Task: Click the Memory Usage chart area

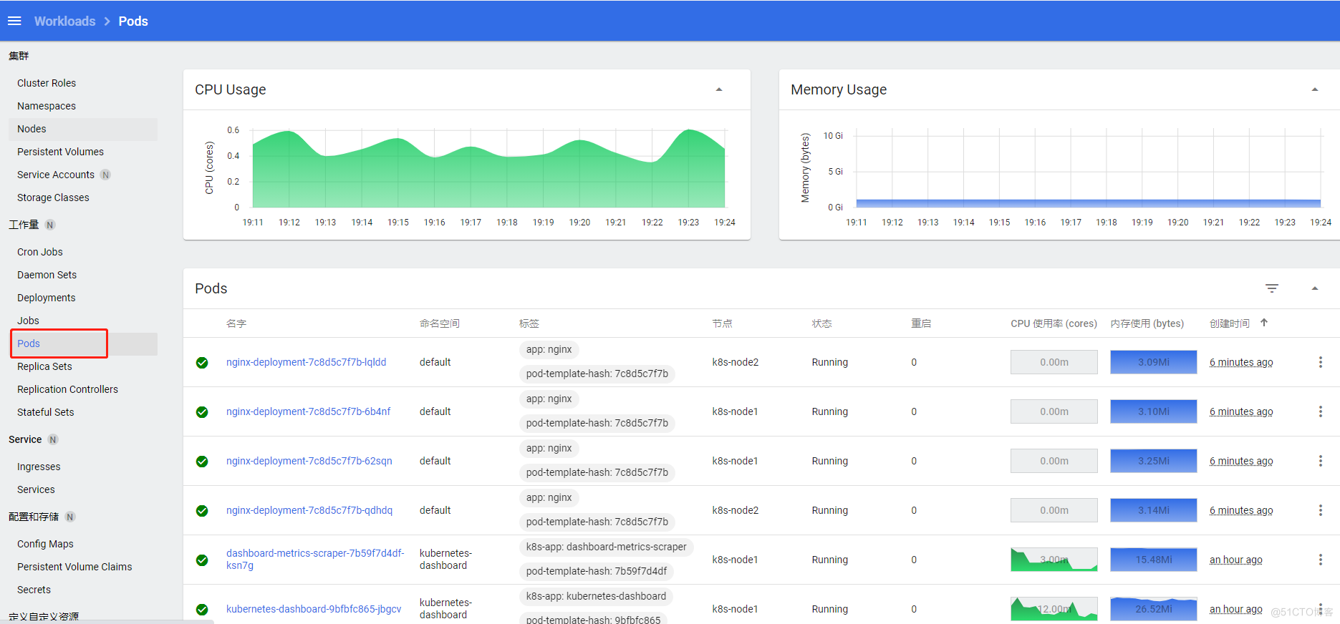Action: 1089,168
